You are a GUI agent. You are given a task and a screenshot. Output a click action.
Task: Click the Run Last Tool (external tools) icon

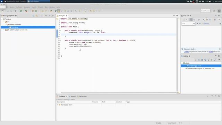[x=26, y=11]
